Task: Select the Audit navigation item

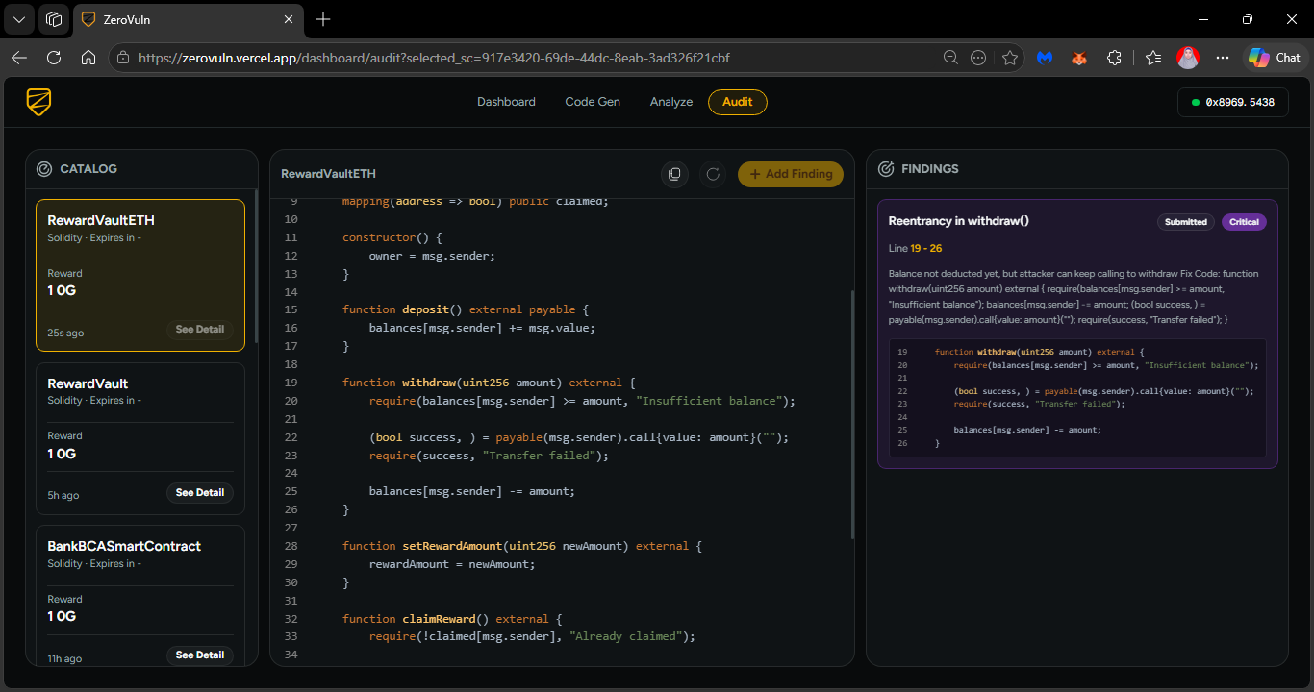Action: click(x=738, y=102)
